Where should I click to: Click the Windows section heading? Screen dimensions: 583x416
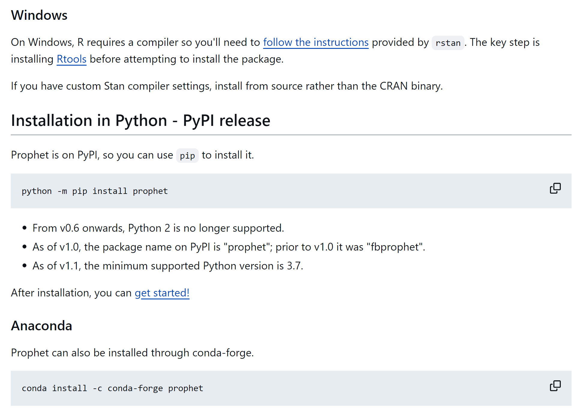[39, 15]
